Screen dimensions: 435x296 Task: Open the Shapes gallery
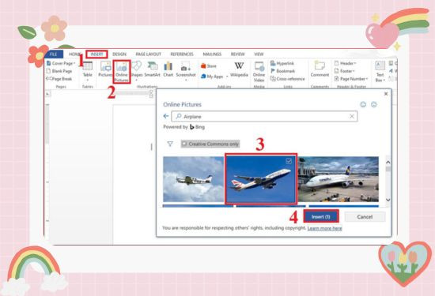coord(137,70)
